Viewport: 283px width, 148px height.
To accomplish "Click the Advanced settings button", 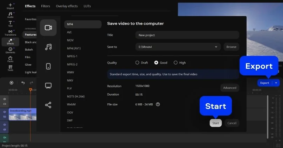I will click(230, 88).
